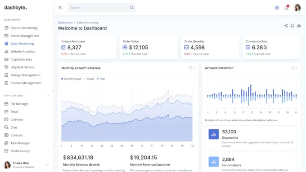
Task: Collapse the Applications sidebar section
Action: 48,96
